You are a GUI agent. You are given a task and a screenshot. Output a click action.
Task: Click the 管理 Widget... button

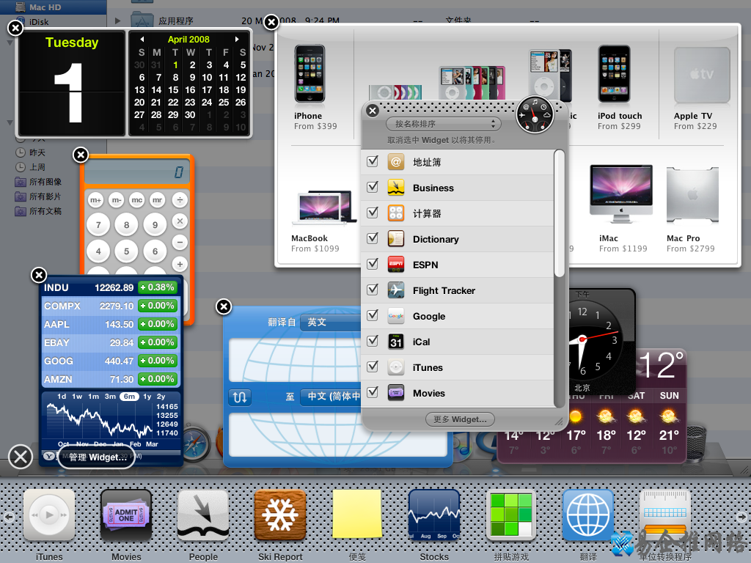click(x=95, y=457)
